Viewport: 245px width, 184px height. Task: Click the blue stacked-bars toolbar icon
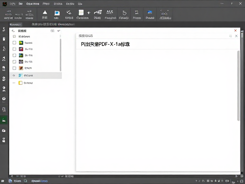click(150, 12)
